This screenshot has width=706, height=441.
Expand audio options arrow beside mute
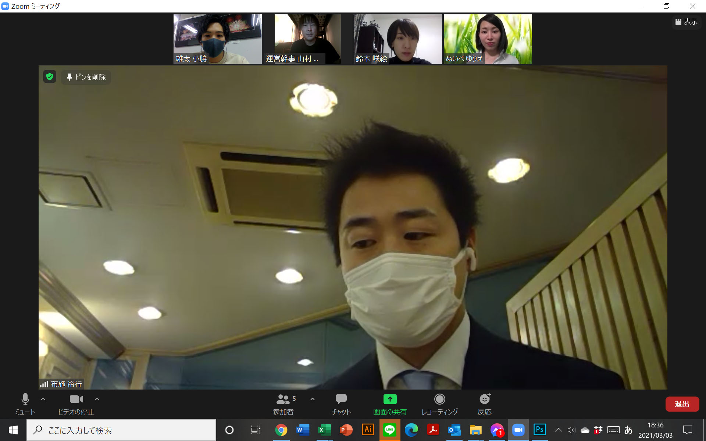click(43, 399)
